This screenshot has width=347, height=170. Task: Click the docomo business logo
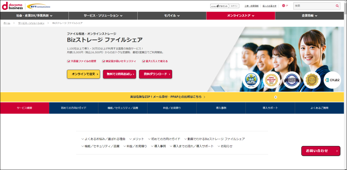point(12,5)
